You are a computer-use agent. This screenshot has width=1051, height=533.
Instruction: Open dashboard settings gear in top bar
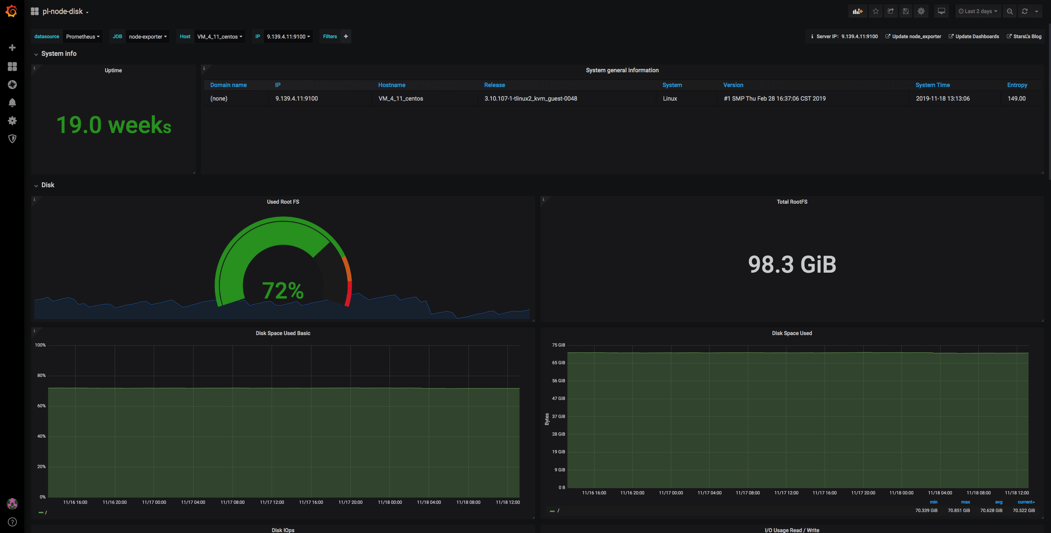(921, 11)
